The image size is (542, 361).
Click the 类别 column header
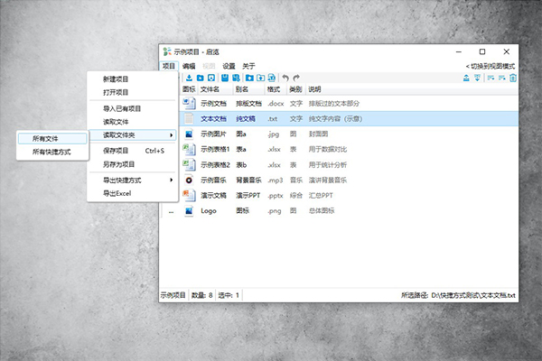(295, 89)
